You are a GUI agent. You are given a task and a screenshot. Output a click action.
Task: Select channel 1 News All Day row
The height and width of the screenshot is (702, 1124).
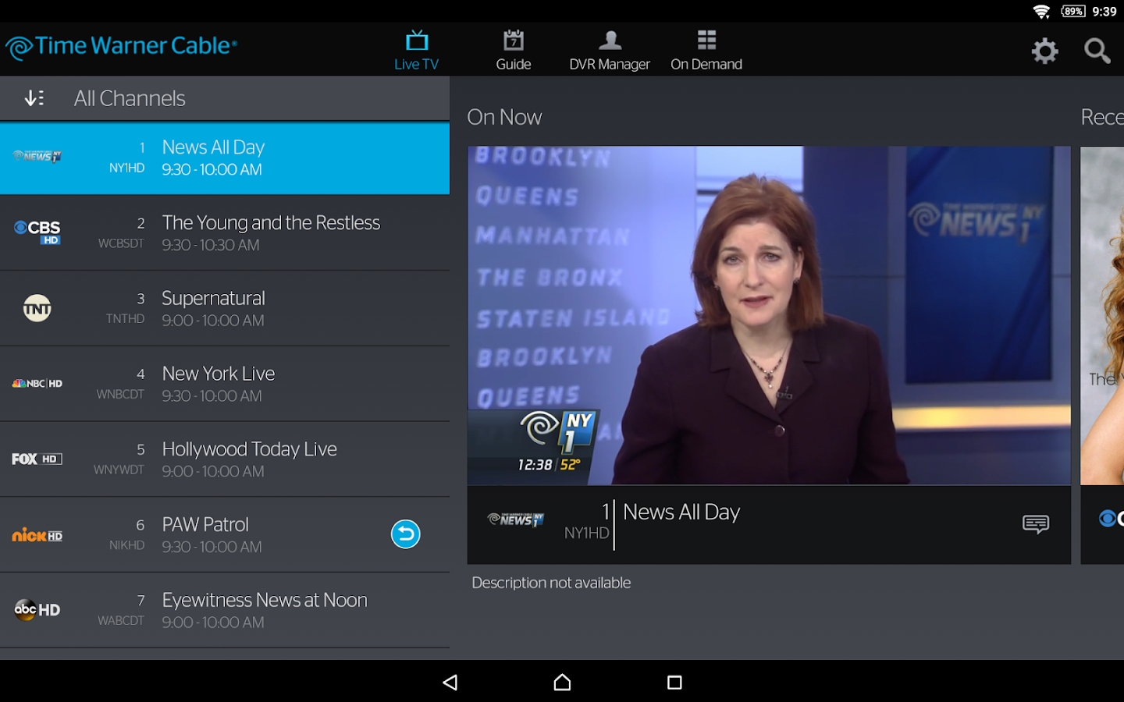[x=225, y=158]
